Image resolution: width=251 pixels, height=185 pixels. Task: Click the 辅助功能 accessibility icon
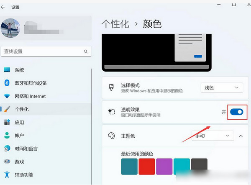tap(7, 175)
